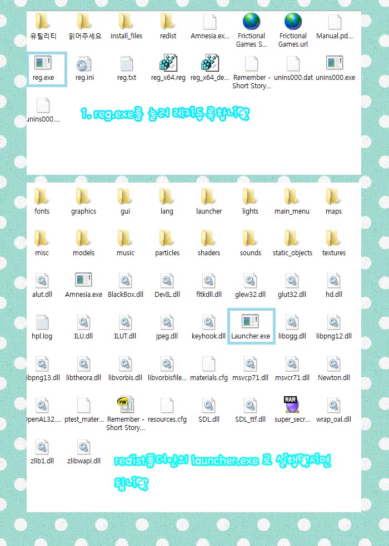Screen dimensions: 389x546
Task: Click the hpl.log text file icon
Action: [x=42, y=321]
